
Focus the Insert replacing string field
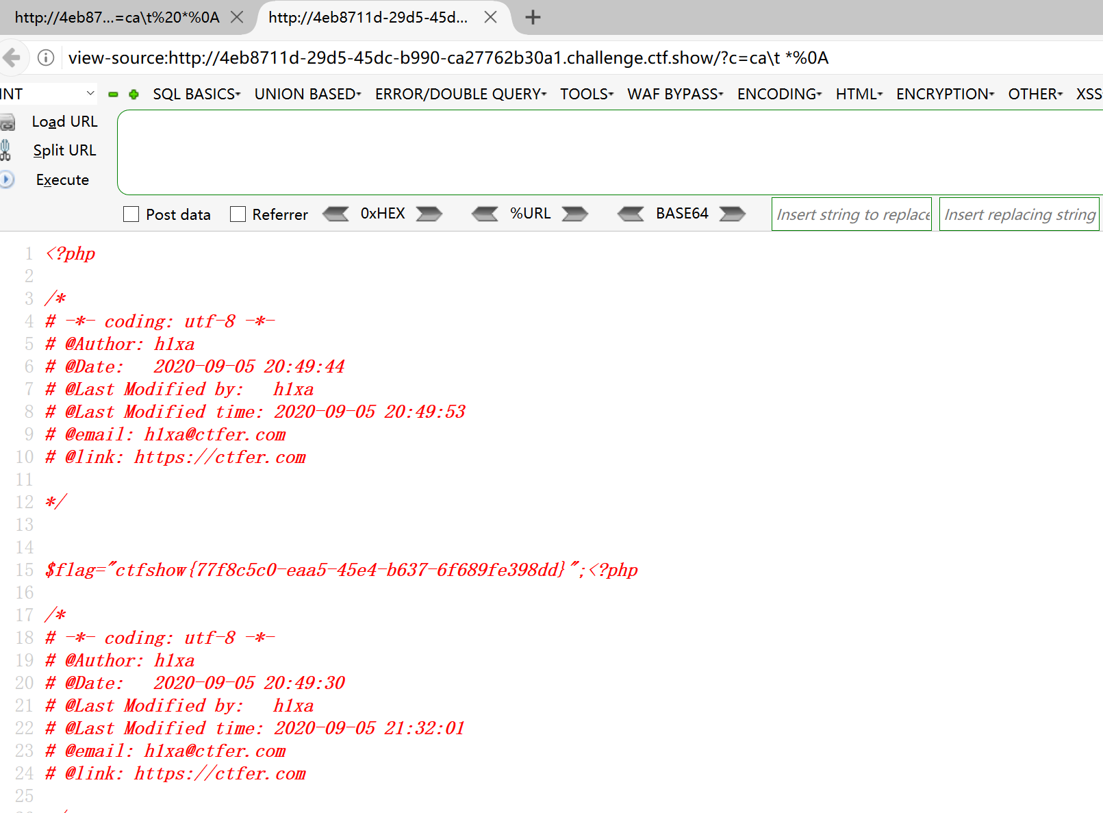pos(1019,214)
